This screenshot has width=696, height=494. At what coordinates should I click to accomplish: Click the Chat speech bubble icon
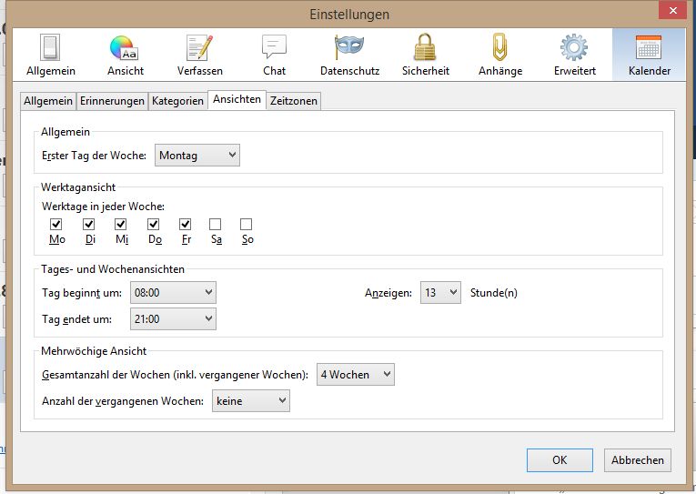pos(274,48)
